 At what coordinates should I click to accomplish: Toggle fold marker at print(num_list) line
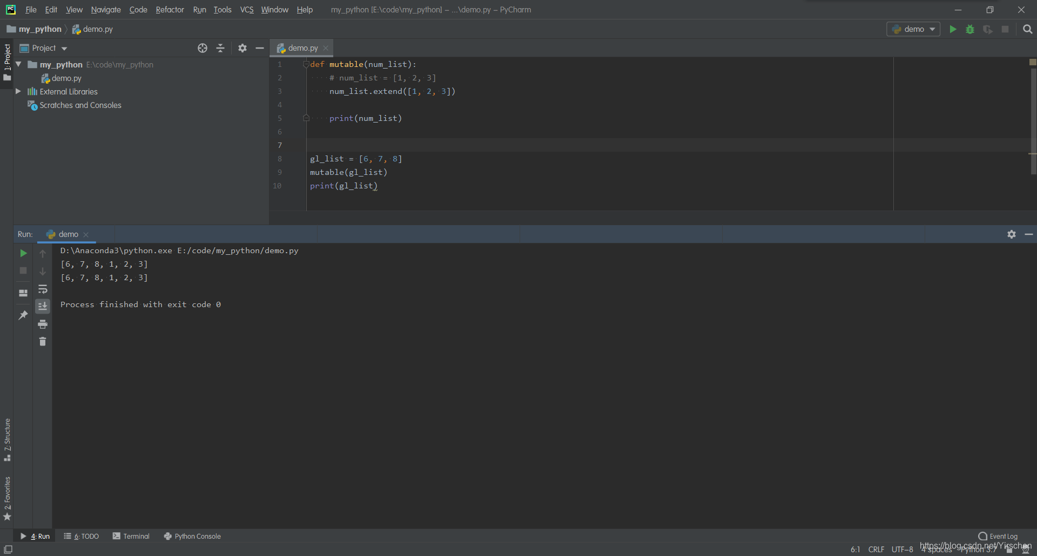point(306,118)
